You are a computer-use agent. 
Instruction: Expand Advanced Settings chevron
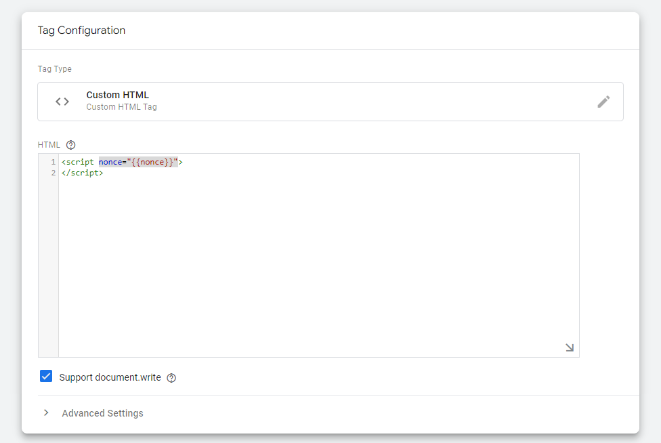(46, 413)
